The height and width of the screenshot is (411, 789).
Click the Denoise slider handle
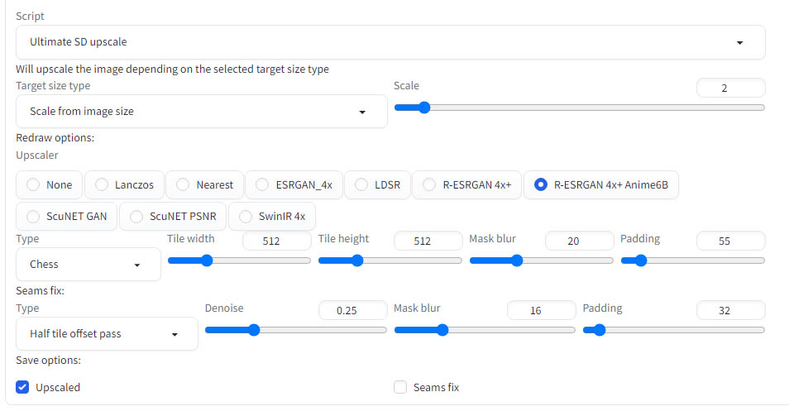pos(254,330)
